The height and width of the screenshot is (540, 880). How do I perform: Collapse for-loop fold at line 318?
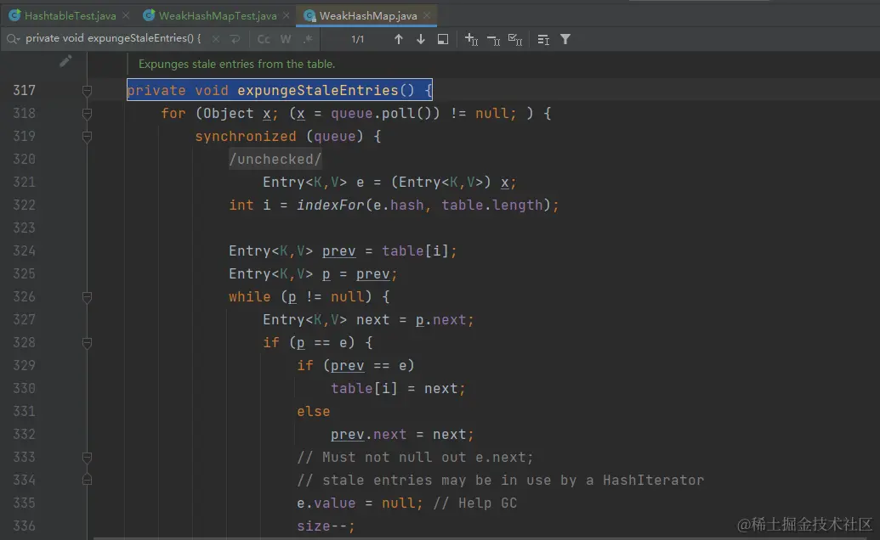pos(87,114)
